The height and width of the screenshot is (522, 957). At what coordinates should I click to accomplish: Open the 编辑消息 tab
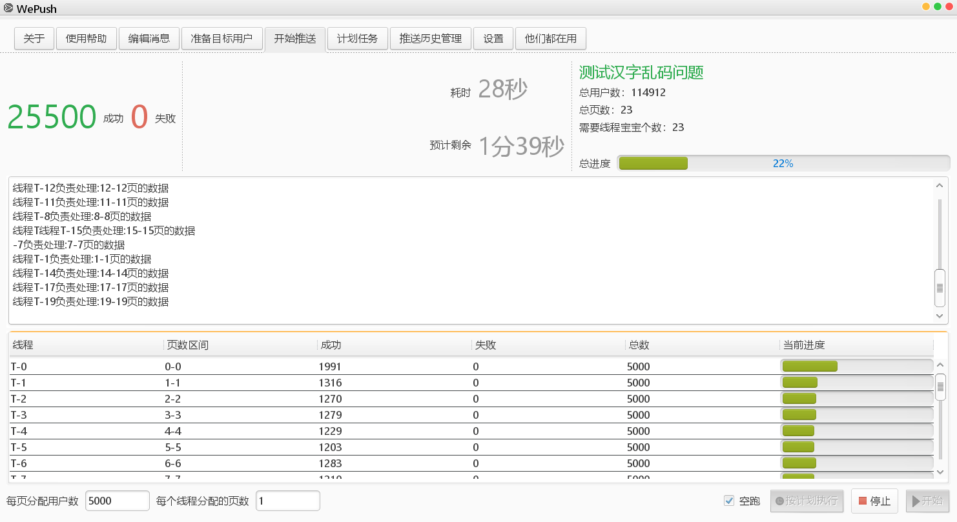click(x=149, y=39)
